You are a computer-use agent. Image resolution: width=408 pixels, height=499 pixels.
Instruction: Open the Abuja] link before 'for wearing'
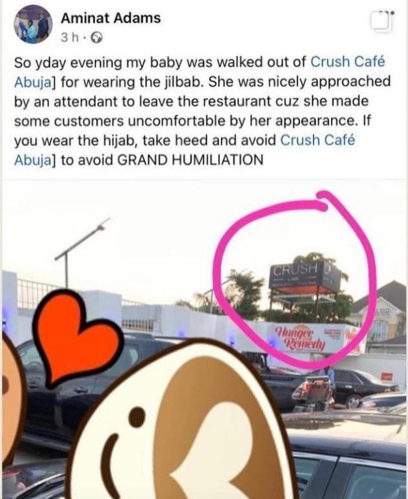click(x=35, y=82)
